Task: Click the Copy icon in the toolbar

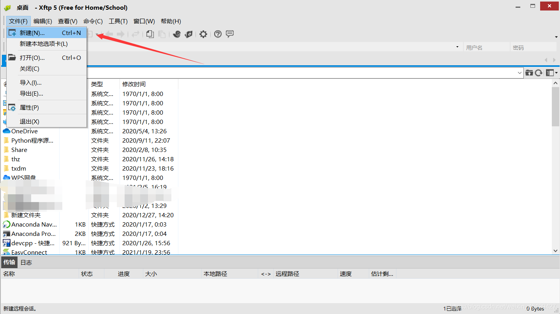Action: click(x=150, y=34)
